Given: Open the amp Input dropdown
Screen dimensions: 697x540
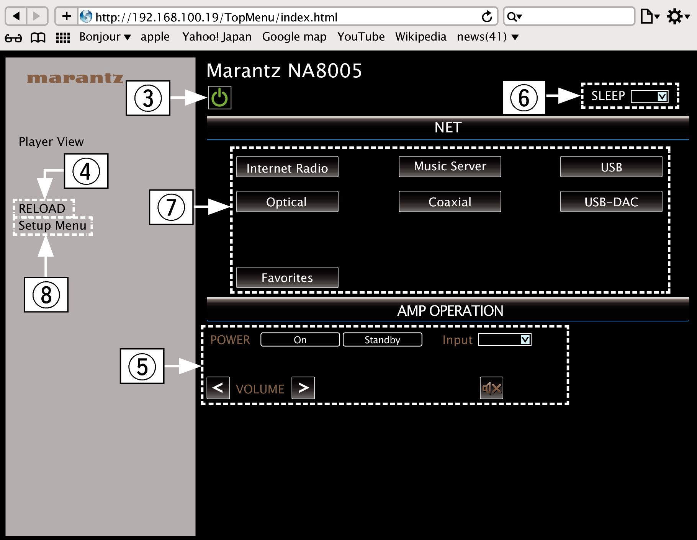Looking at the screenshot, I should [x=505, y=339].
